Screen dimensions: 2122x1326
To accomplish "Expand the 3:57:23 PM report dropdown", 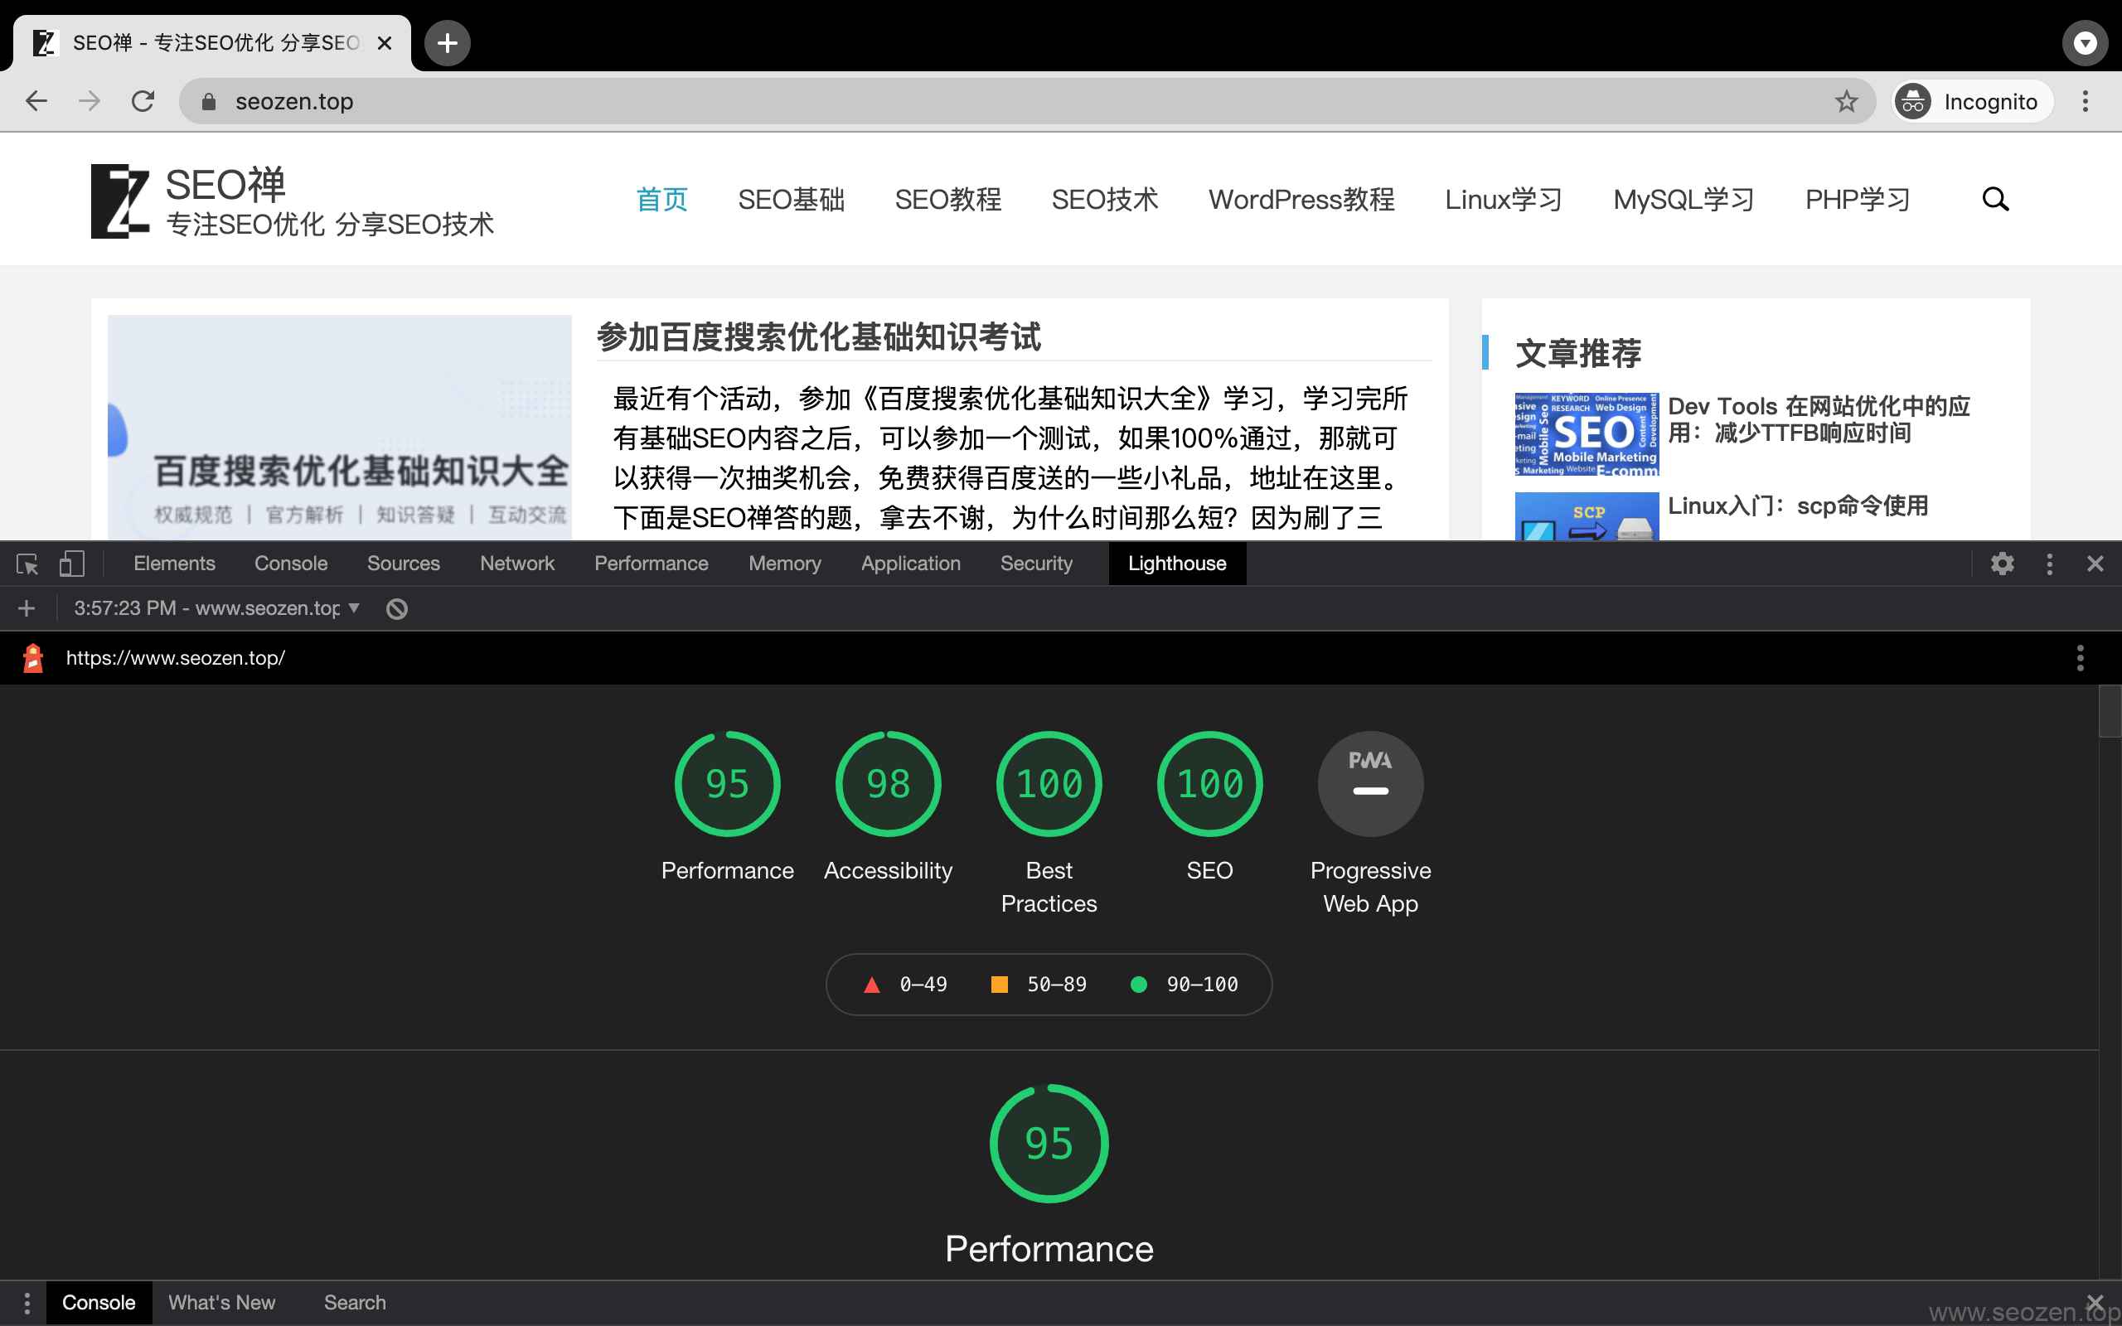I will click(354, 607).
